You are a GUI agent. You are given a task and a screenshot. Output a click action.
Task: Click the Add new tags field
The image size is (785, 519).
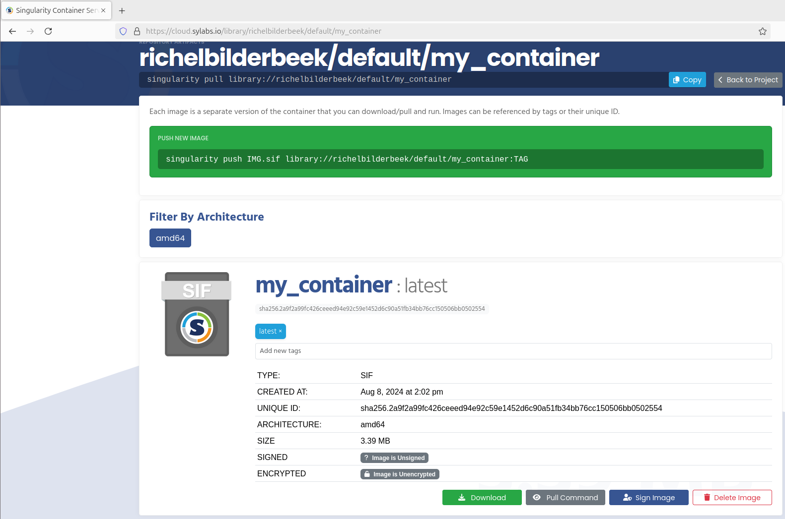(x=513, y=351)
